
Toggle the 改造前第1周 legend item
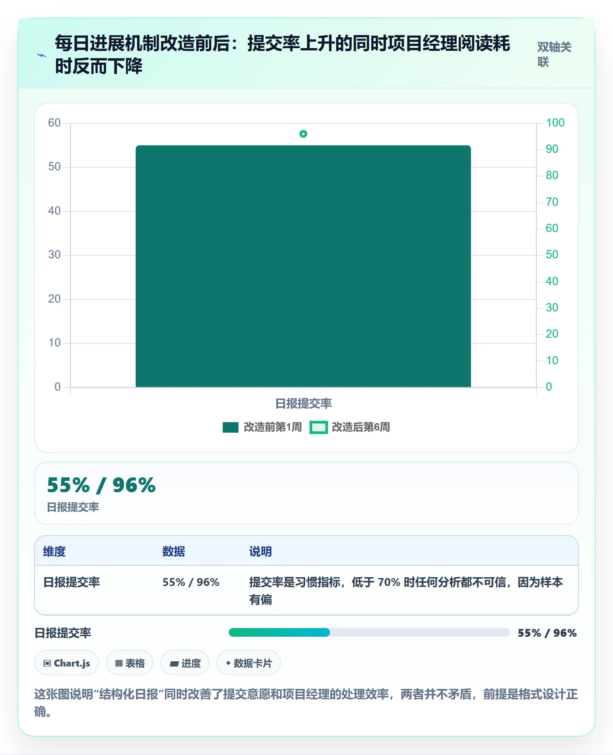(262, 427)
